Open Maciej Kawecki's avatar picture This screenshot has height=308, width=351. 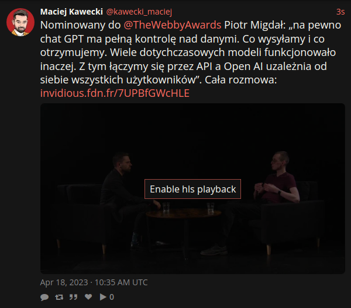tap(20, 22)
